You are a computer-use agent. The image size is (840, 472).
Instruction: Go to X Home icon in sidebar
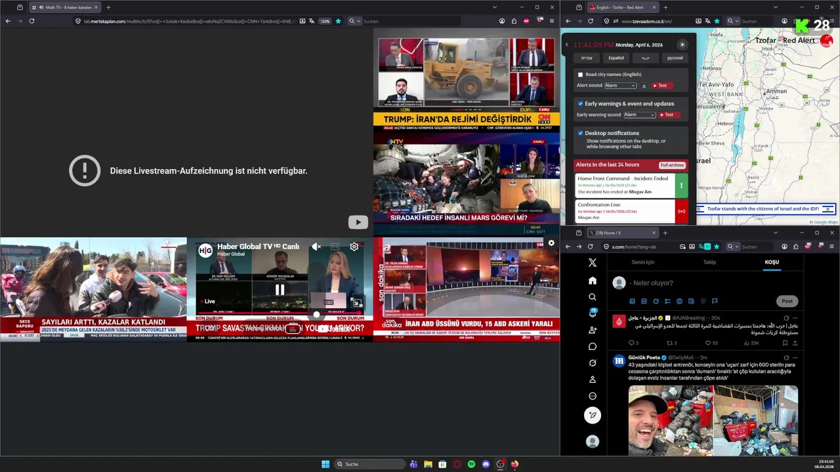click(593, 281)
